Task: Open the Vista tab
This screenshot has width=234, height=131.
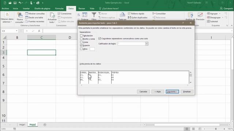Action: (92, 8)
